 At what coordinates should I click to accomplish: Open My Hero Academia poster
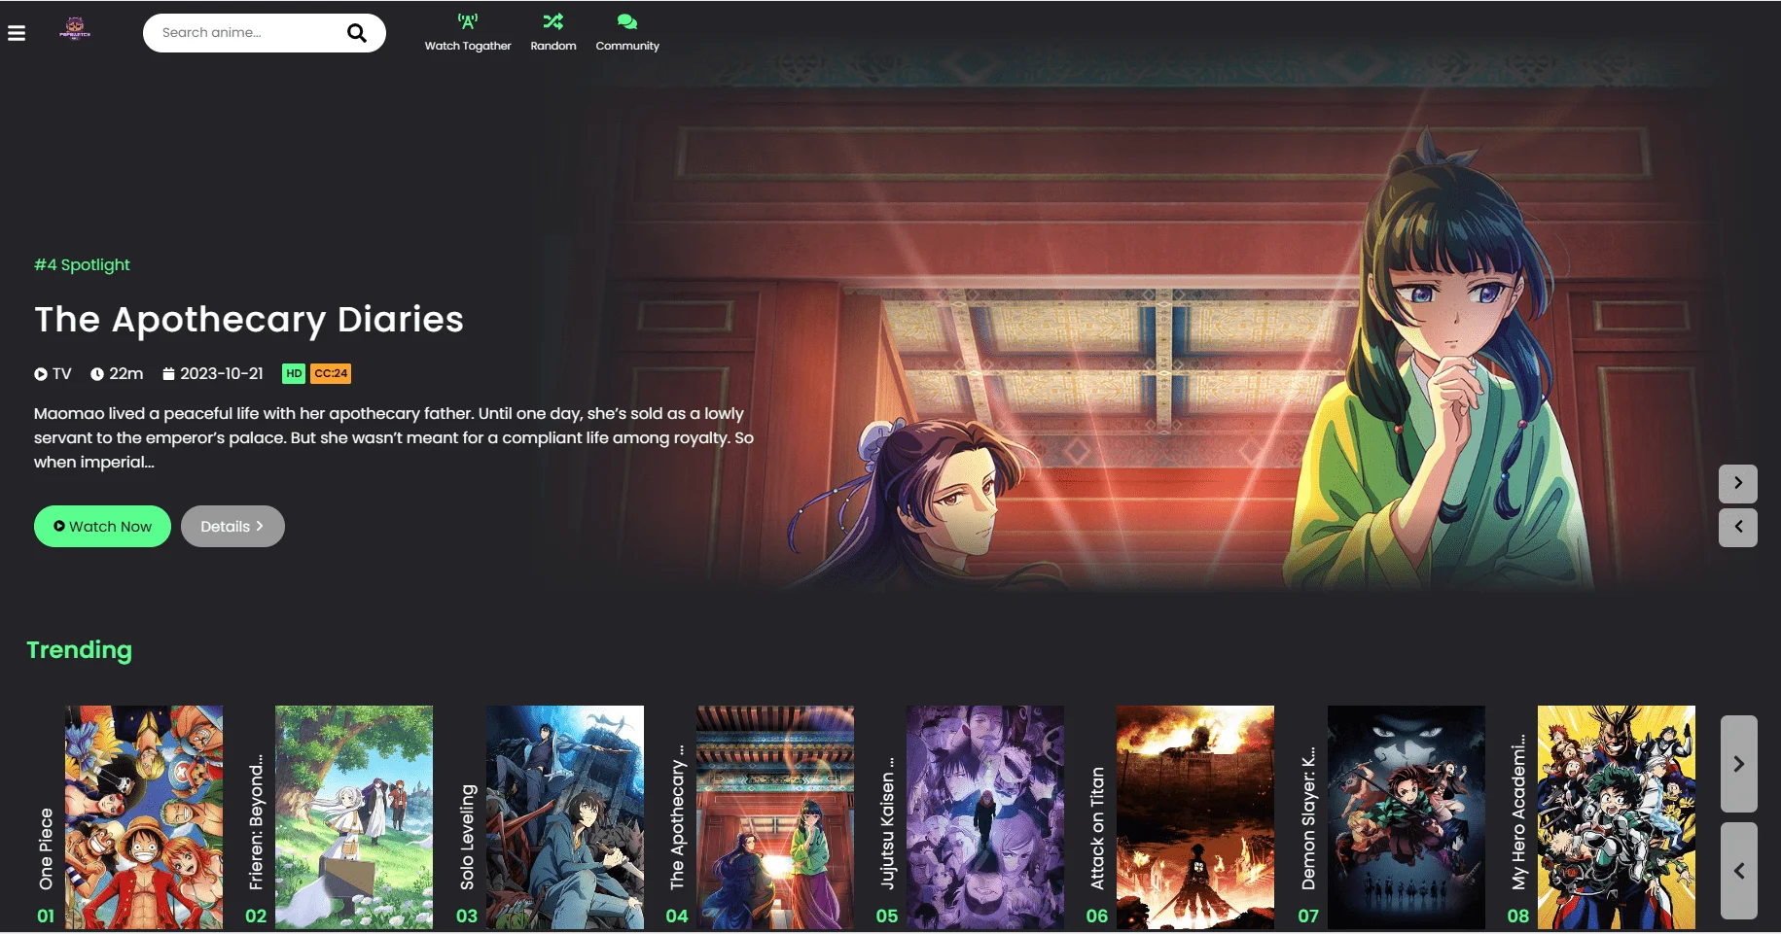1617,817
